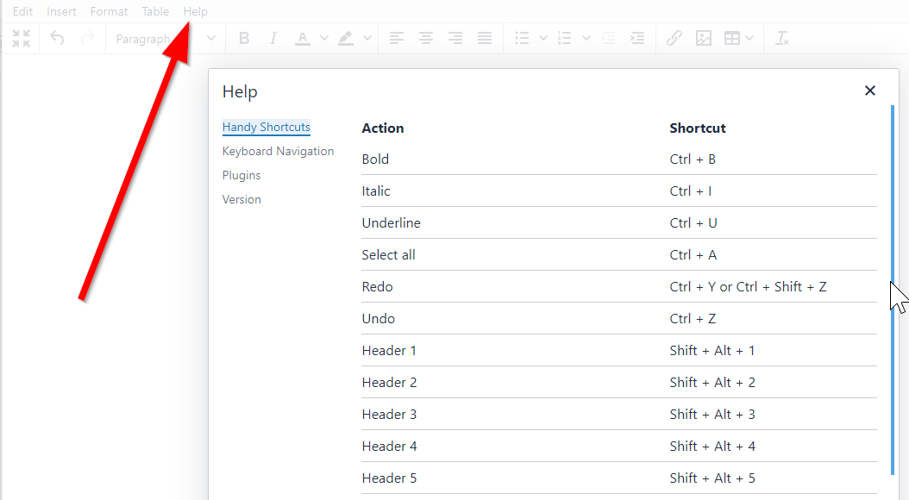Click the Insert image icon
The height and width of the screenshot is (500, 909).
tap(703, 38)
